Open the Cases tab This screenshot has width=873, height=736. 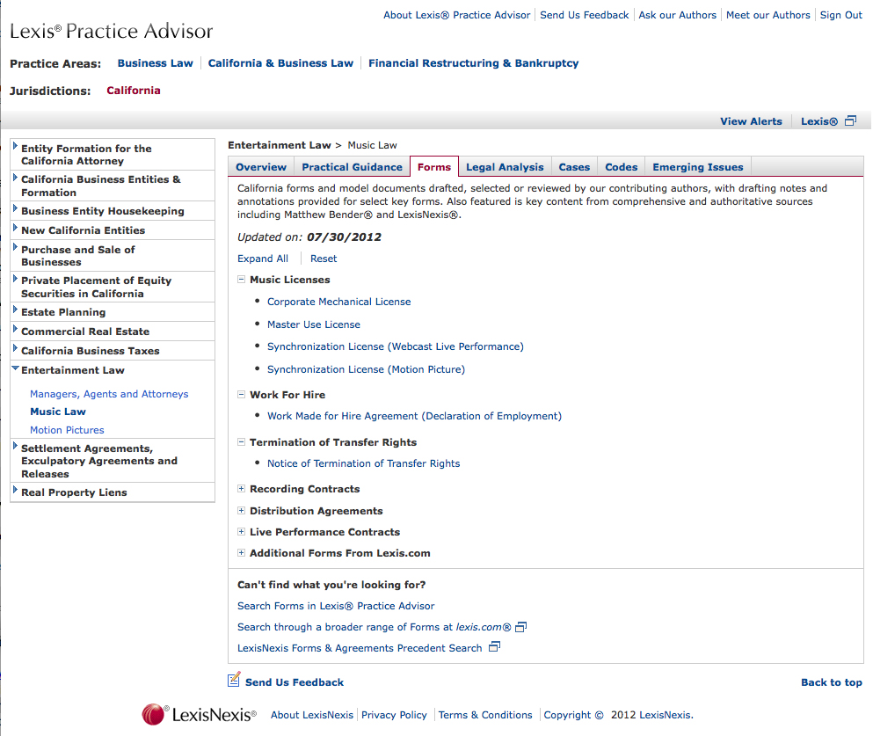pos(573,165)
